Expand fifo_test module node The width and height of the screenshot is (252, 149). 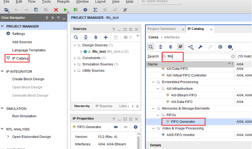(81, 52)
